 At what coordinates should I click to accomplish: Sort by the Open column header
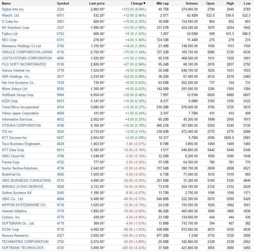click(x=210, y=3)
